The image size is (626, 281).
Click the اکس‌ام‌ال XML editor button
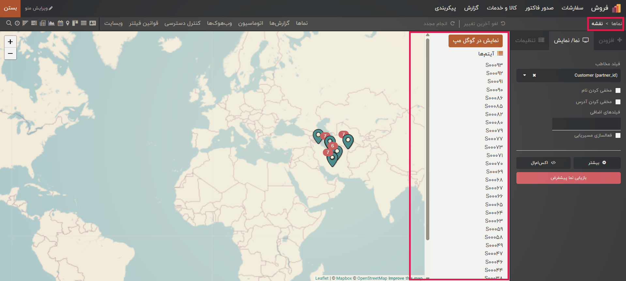coord(543,163)
